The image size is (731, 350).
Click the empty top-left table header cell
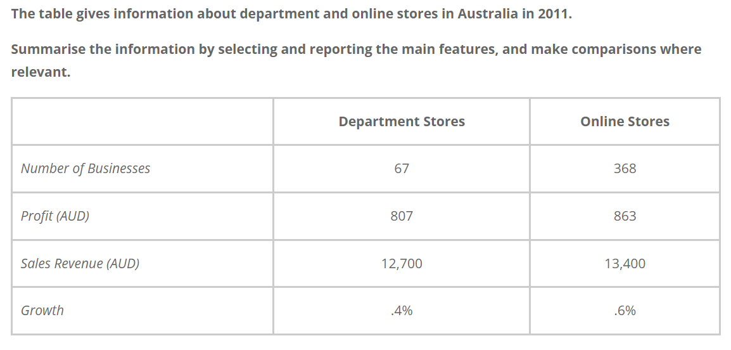(143, 122)
